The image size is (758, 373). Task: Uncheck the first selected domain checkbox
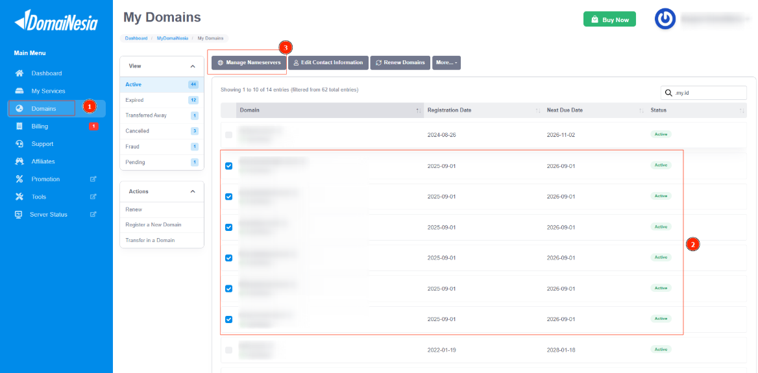pos(228,166)
